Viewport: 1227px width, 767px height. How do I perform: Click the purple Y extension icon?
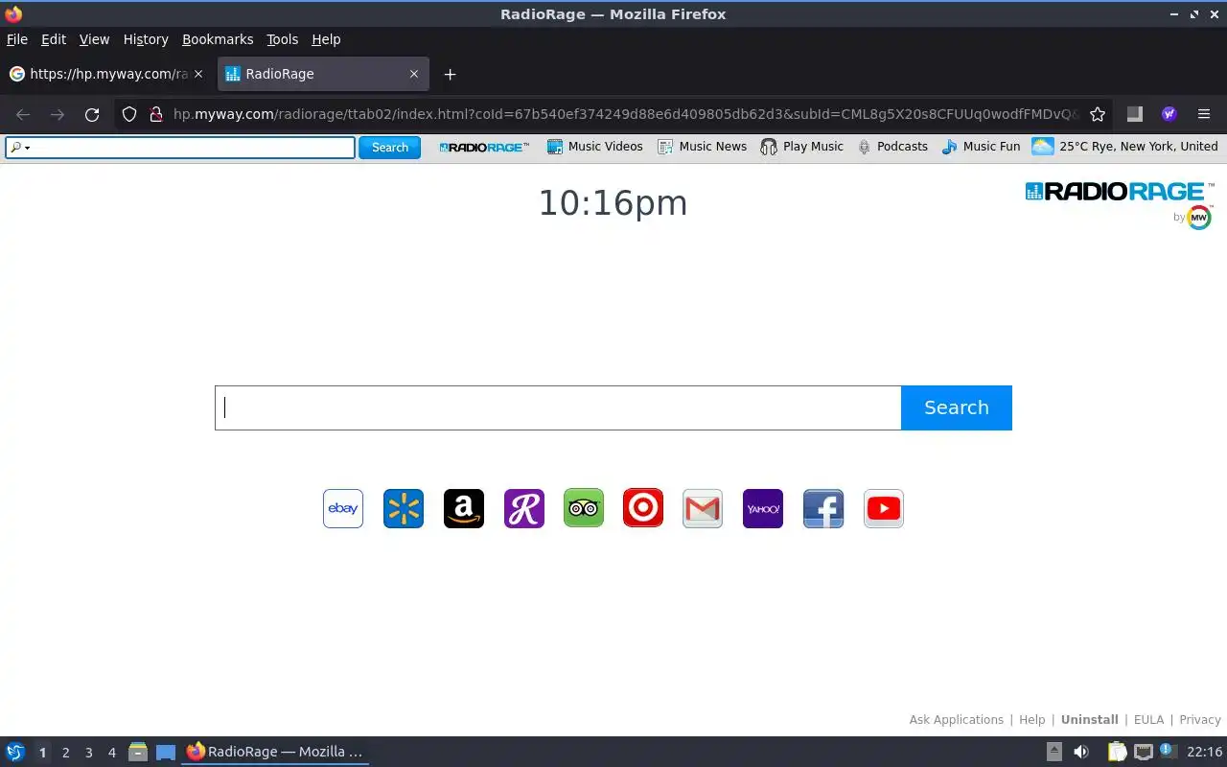1169,114
